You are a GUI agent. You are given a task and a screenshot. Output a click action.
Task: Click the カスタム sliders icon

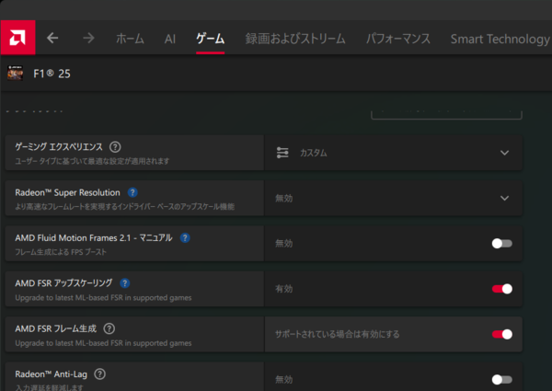pos(282,153)
